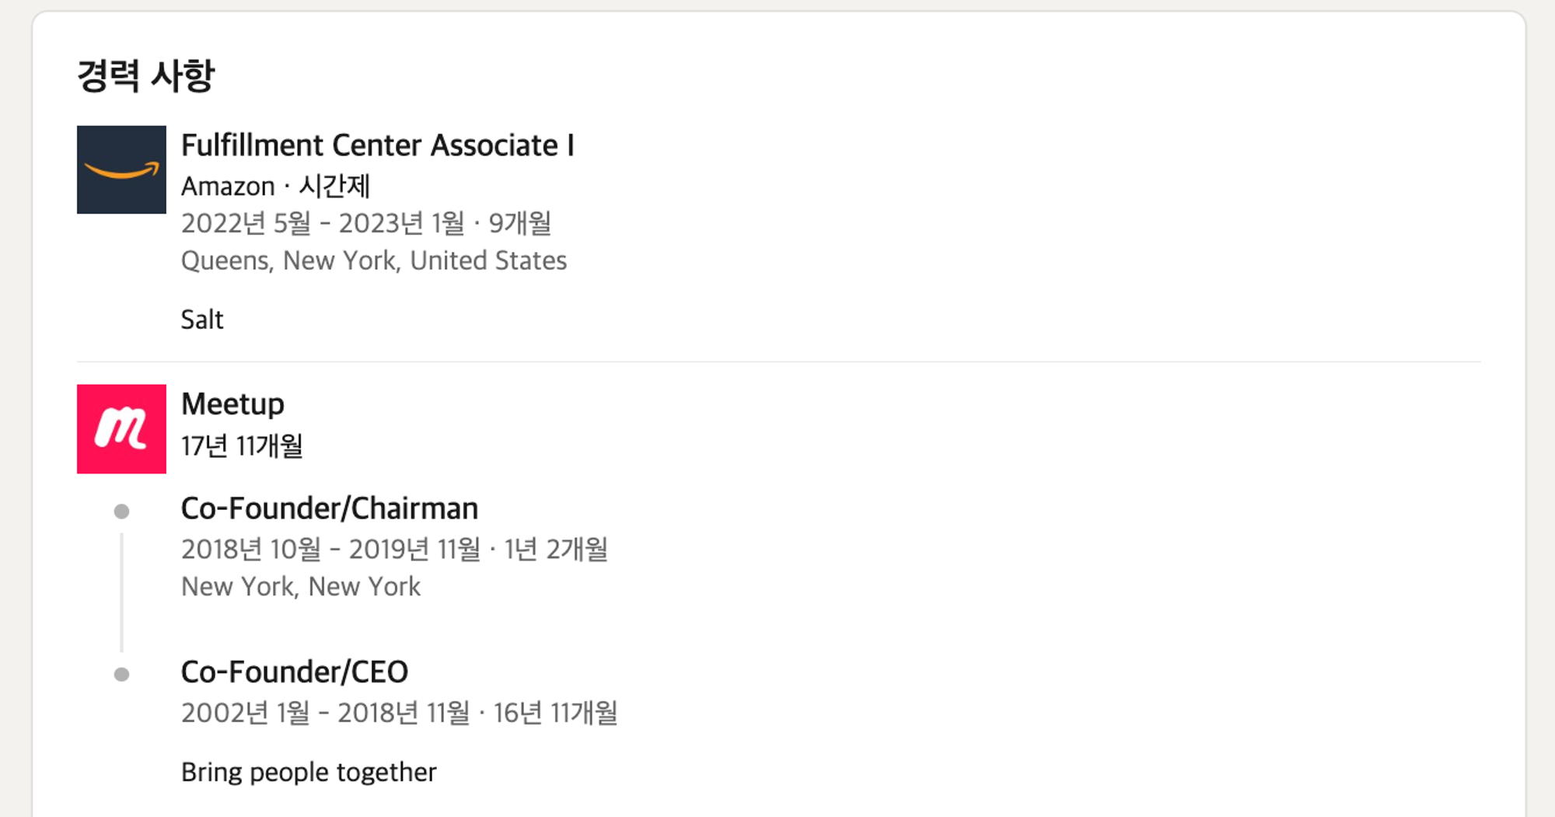Click the Co-Founder/CEO position title

[x=294, y=672]
